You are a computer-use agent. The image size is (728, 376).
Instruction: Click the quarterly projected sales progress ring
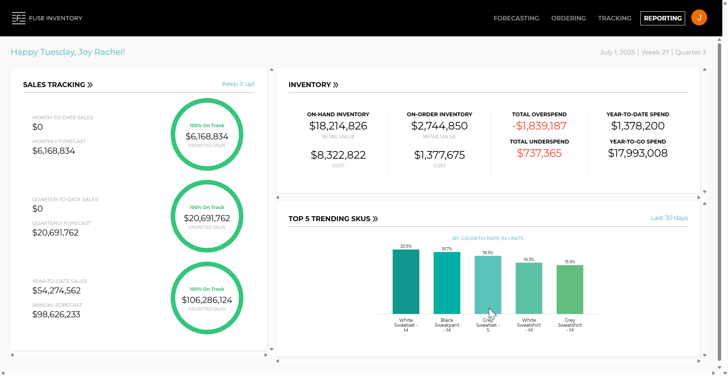pyautogui.click(x=207, y=216)
